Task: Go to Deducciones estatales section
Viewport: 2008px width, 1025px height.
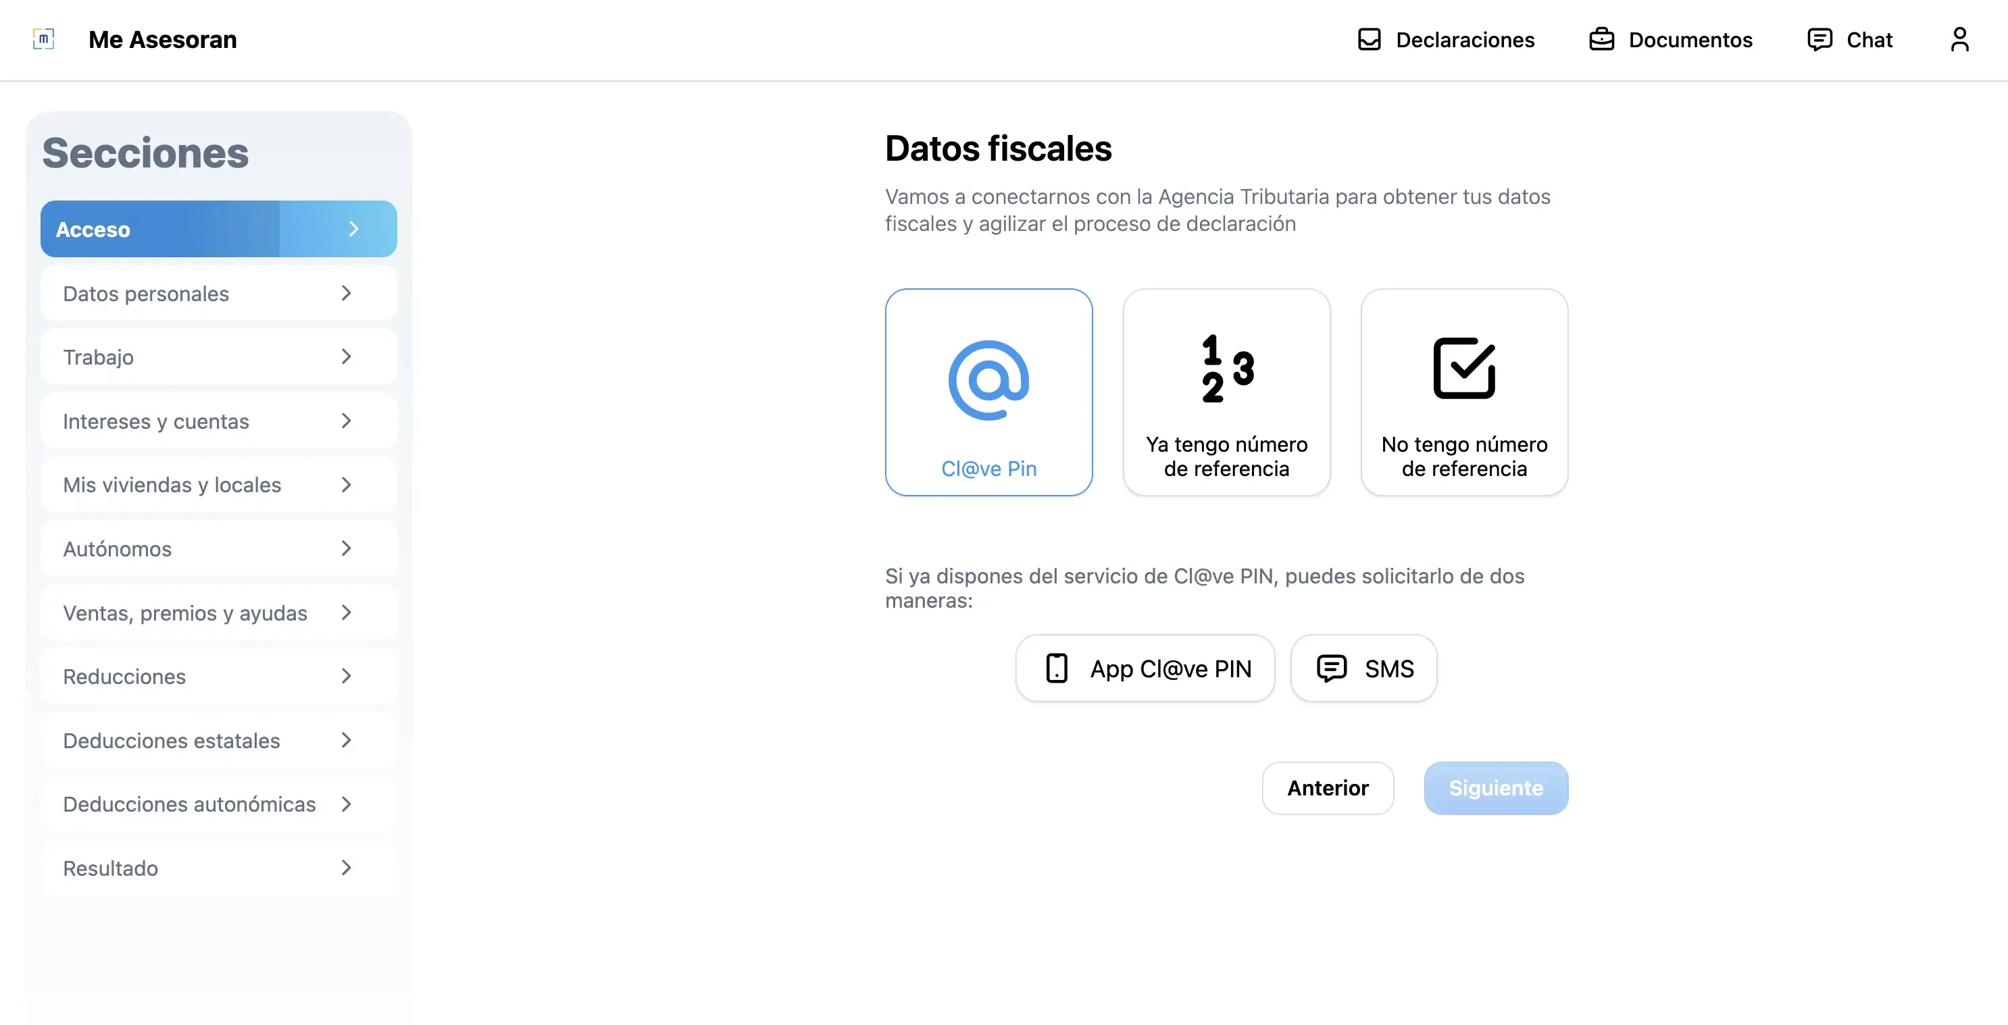Action: tap(218, 741)
